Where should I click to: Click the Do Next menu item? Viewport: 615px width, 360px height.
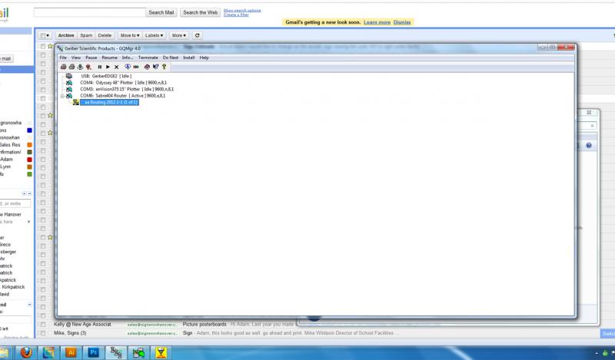click(171, 58)
